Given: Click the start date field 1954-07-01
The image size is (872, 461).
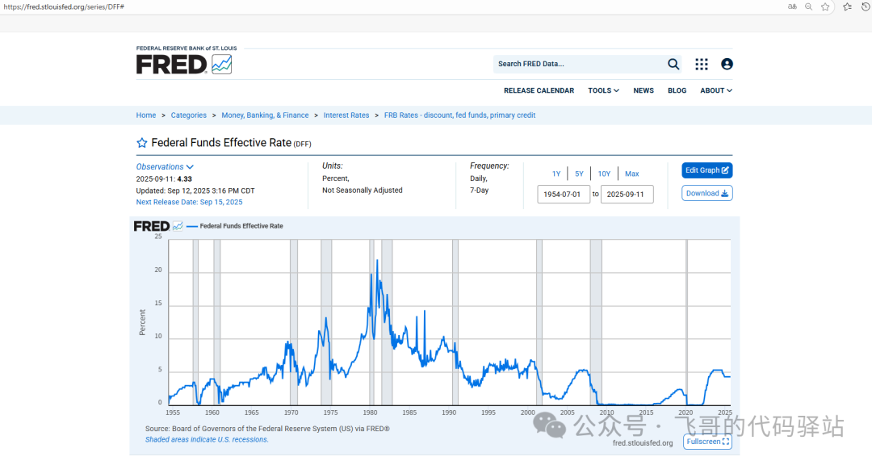Looking at the screenshot, I should (564, 194).
